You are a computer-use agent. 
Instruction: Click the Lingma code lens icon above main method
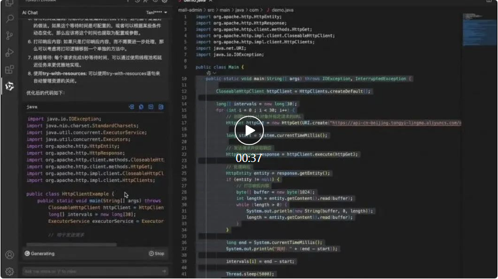click(x=208, y=73)
